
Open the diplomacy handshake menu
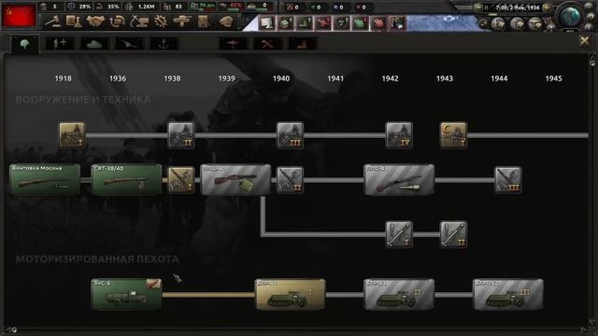tap(95, 21)
